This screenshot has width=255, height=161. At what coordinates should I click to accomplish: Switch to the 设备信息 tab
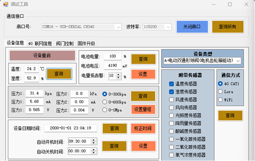16,43
